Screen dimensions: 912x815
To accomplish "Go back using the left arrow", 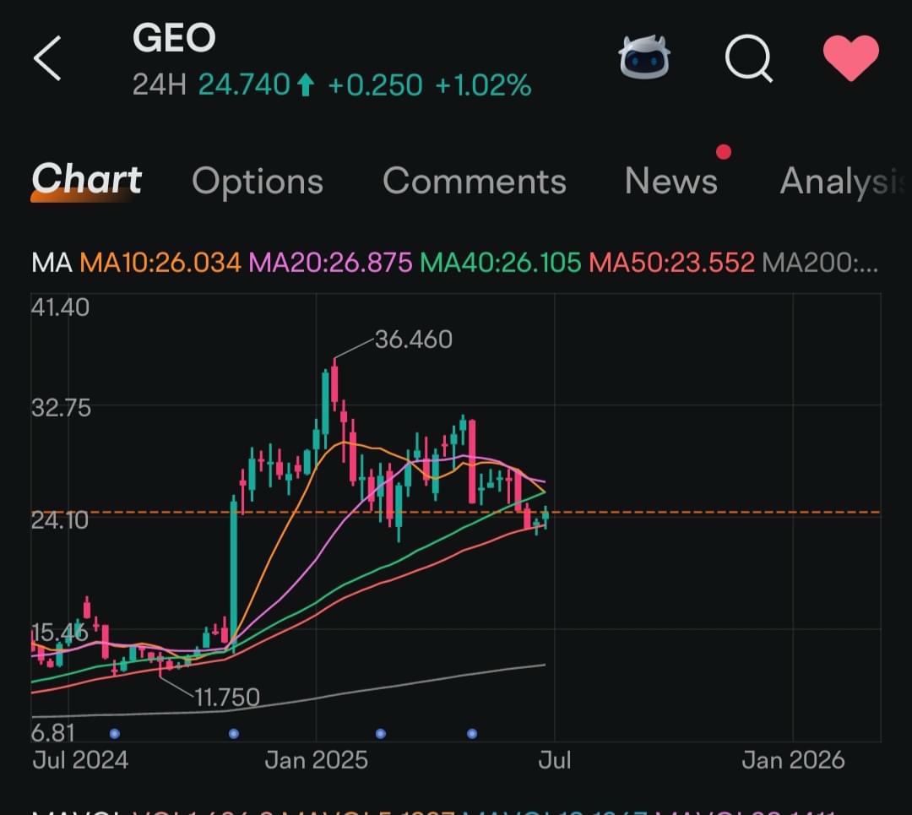I will pyautogui.click(x=47, y=58).
